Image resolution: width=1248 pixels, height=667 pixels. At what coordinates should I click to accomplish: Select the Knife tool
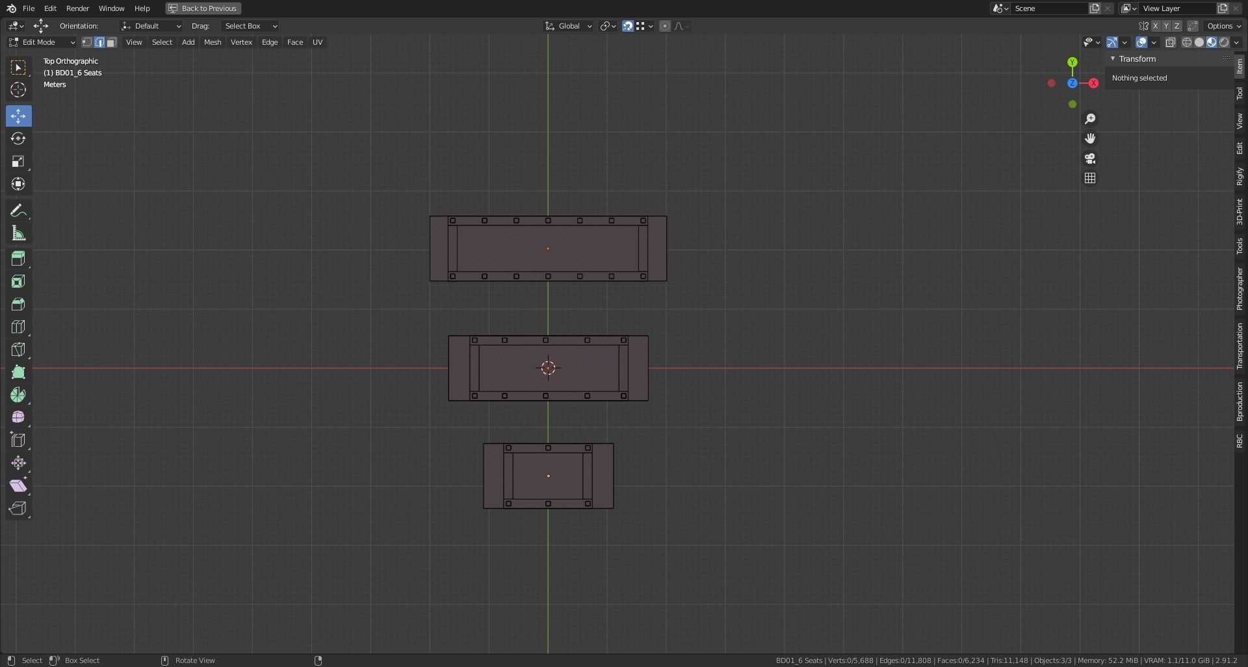click(18, 350)
